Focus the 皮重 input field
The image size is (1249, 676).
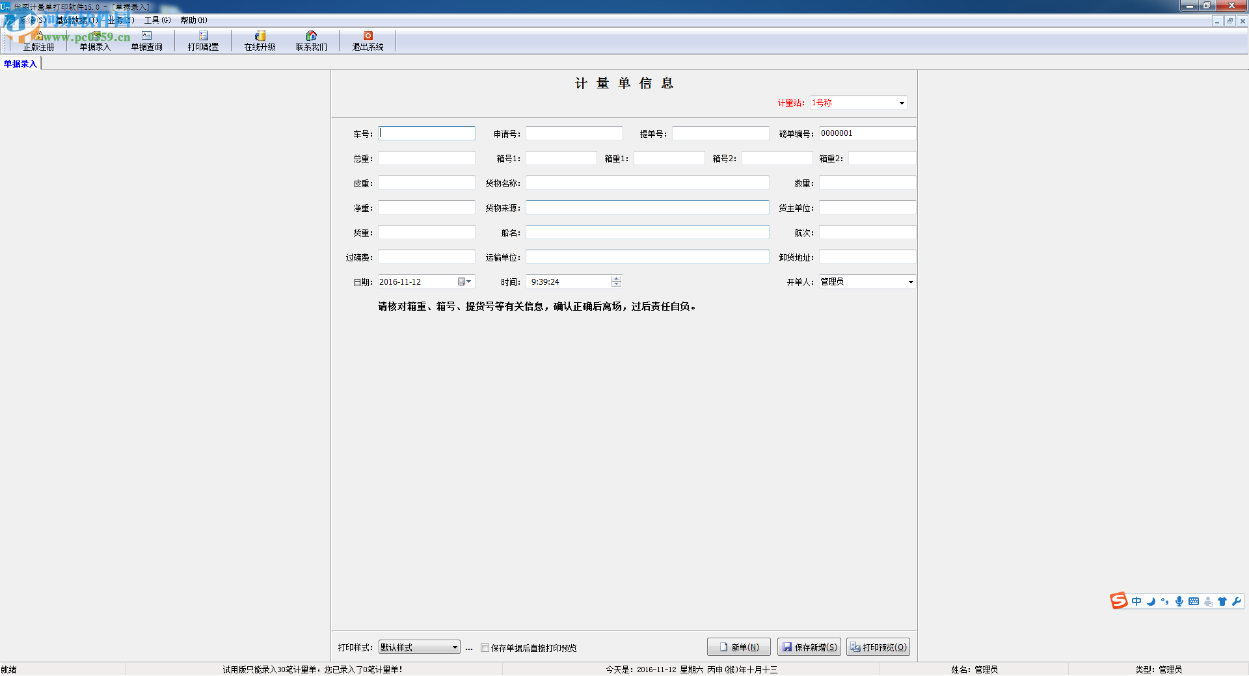(427, 183)
